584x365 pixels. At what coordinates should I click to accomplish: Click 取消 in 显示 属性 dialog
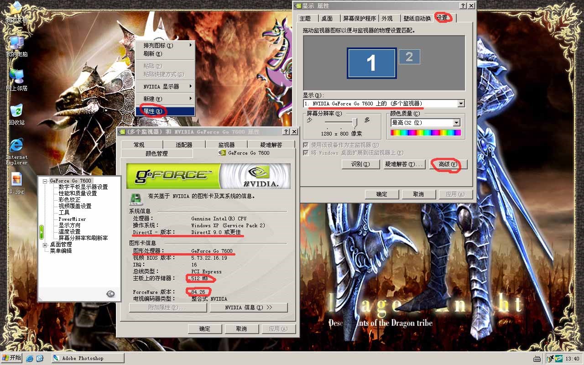[x=418, y=194]
